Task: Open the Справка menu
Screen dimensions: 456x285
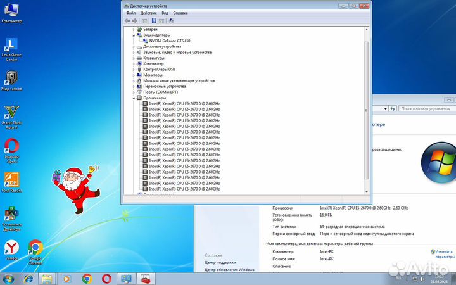Action: (x=180, y=13)
